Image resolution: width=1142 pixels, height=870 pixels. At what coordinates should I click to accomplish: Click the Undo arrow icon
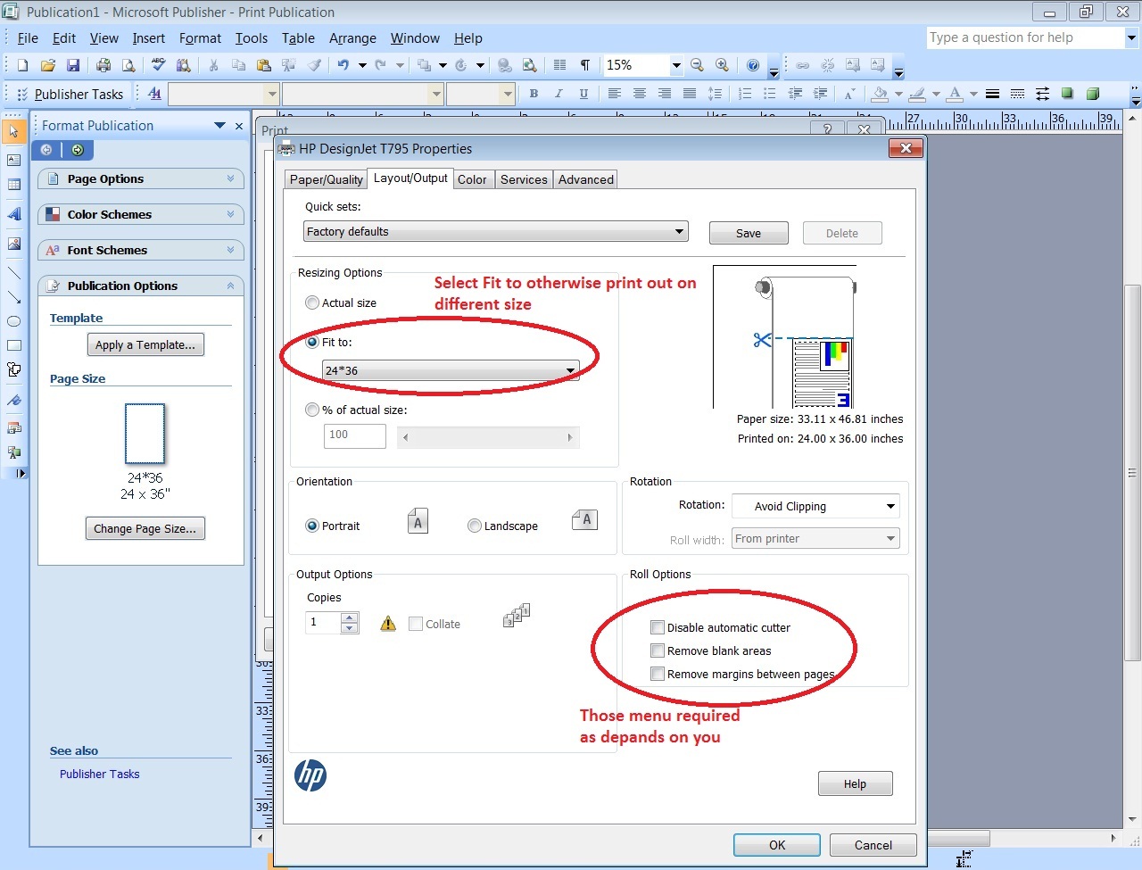pos(343,65)
